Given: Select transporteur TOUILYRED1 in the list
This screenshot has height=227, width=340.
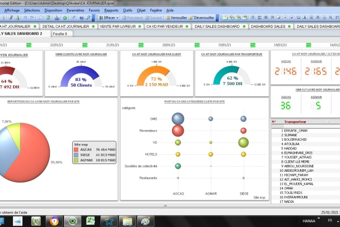Looking at the screenshot, I should (293, 192).
